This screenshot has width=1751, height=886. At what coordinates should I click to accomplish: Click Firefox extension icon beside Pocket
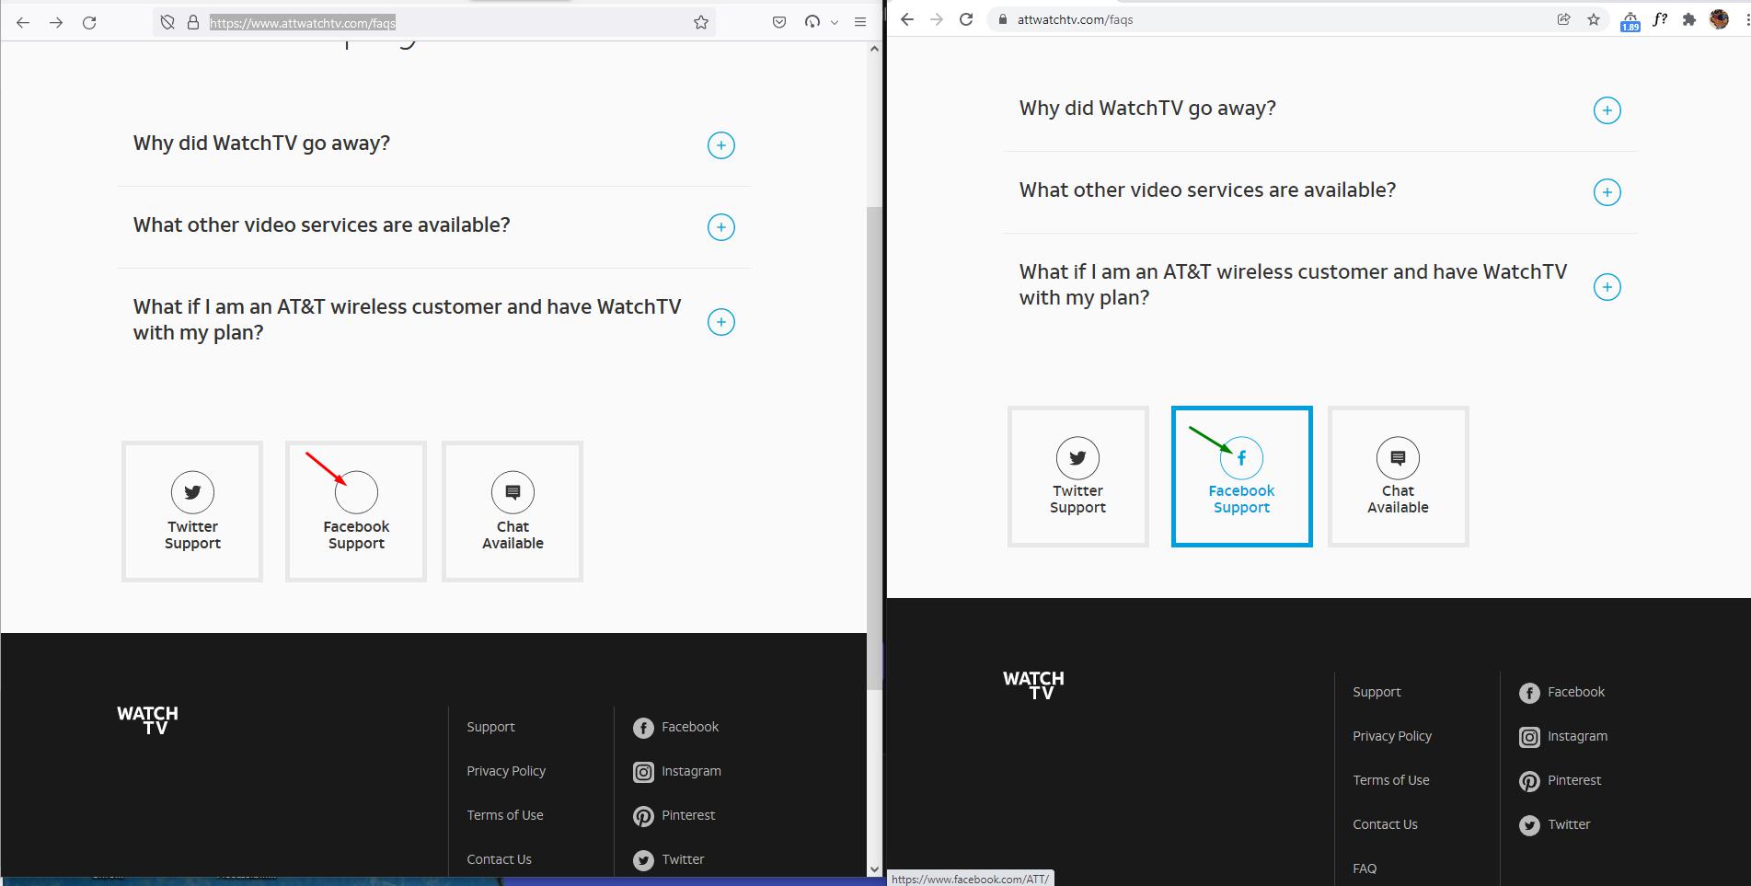(812, 22)
